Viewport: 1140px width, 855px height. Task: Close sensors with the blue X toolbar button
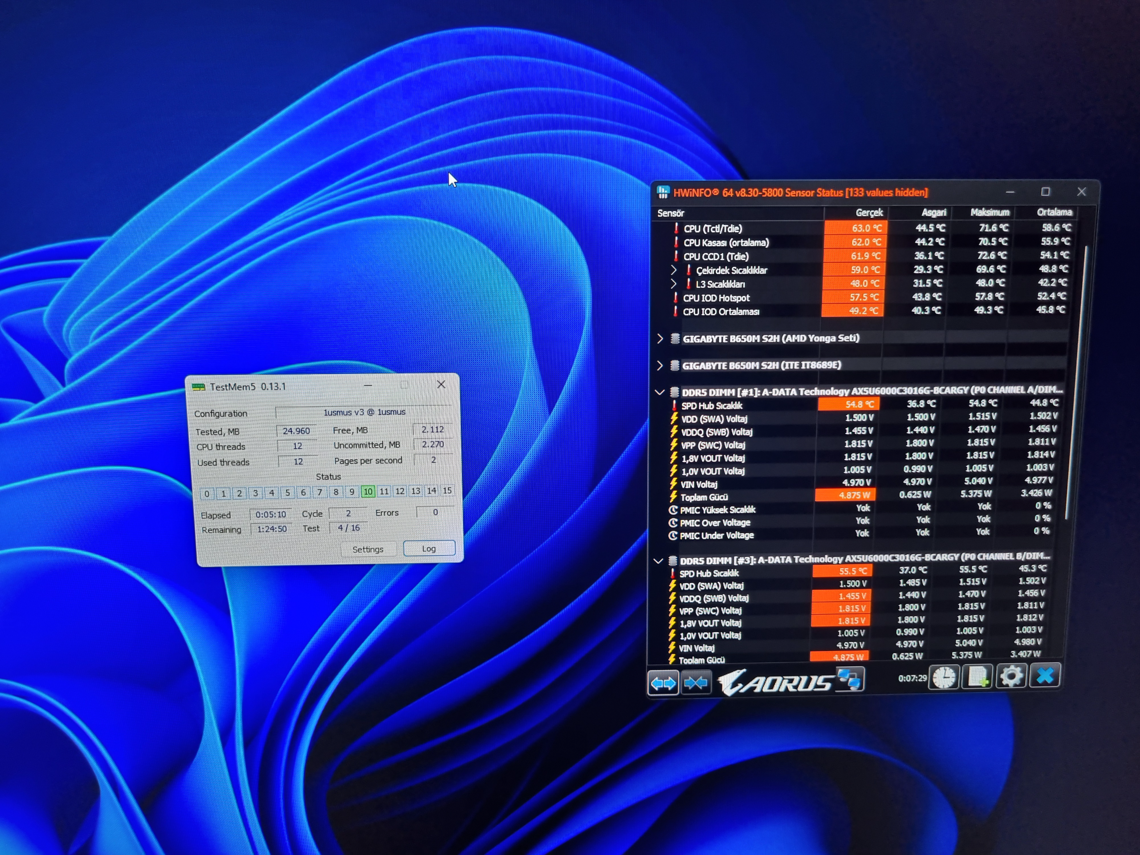pos(1045,675)
